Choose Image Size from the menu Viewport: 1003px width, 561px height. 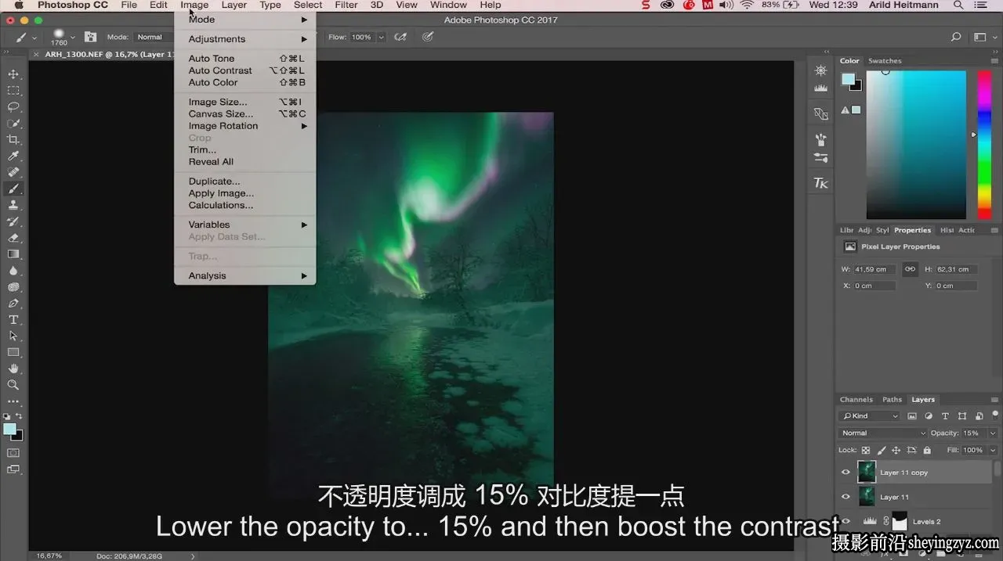tap(244, 102)
